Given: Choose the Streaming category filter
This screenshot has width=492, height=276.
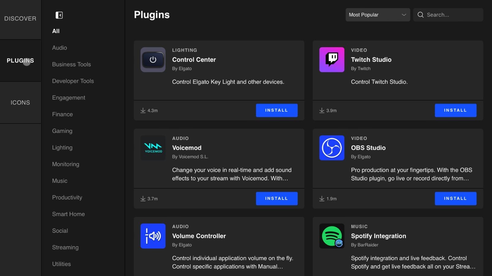Looking at the screenshot, I should [x=65, y=247].
